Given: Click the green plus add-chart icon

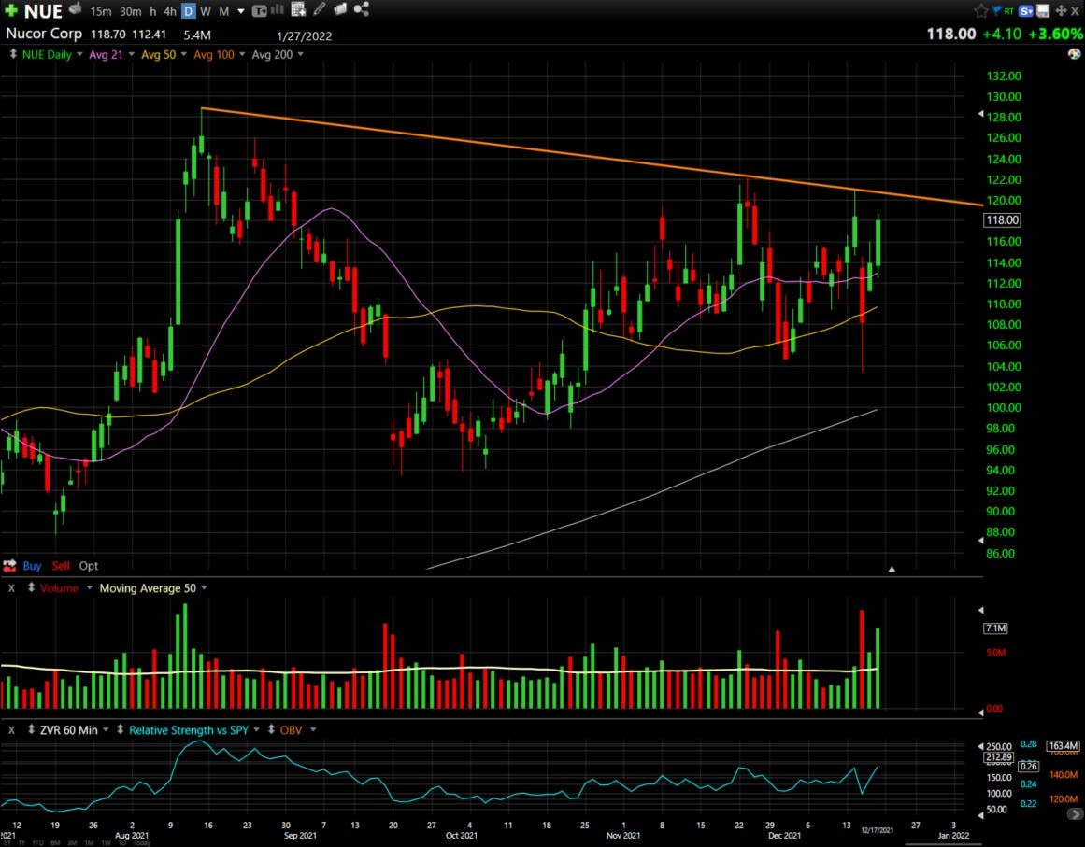Looking at the screenshot, I should (x=10, y=10).
